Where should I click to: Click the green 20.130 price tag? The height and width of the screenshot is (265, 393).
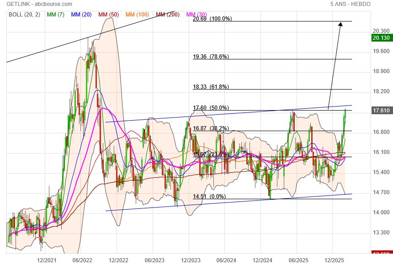[381, 38]
